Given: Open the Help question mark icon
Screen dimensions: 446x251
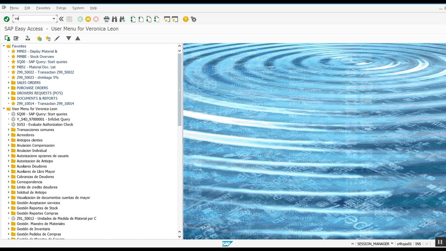Looking at the screenshot, I should click(186, 19).
